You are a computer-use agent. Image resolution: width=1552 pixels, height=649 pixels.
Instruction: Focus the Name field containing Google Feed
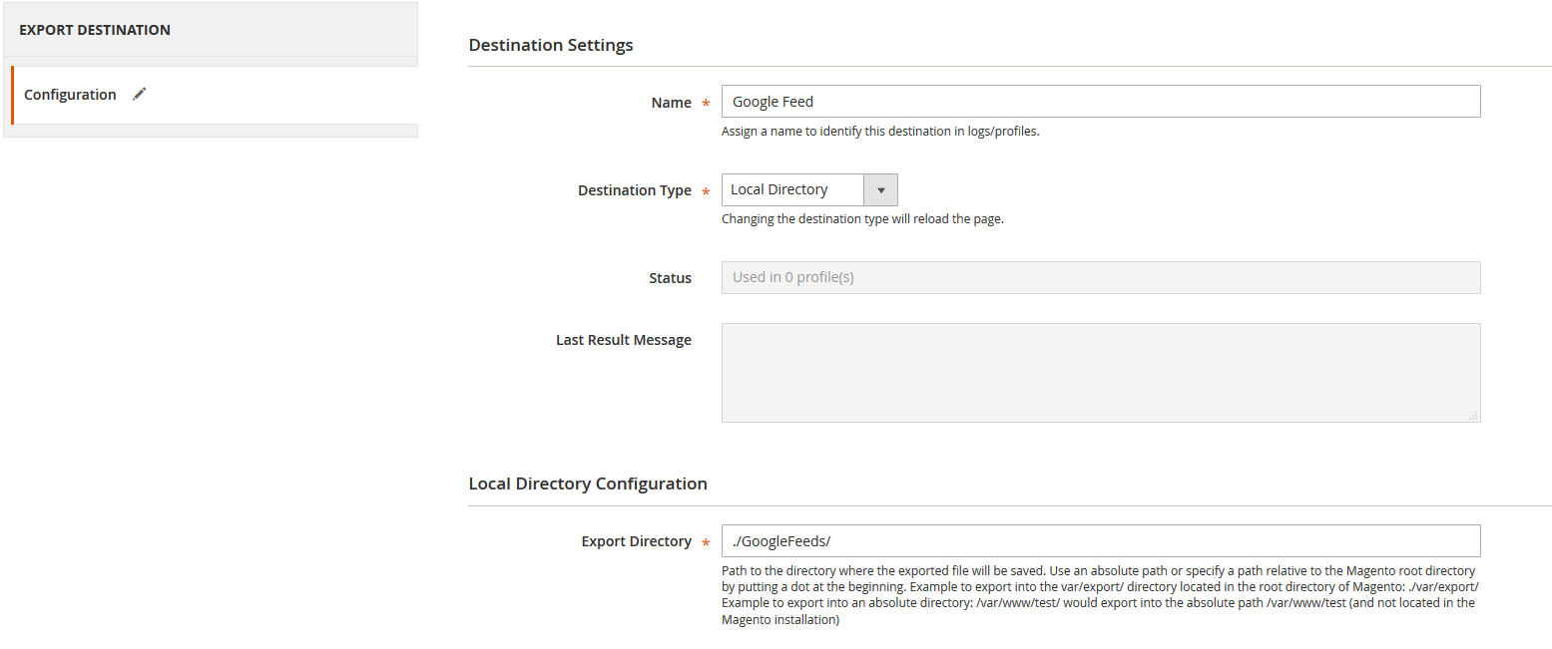1100,102
